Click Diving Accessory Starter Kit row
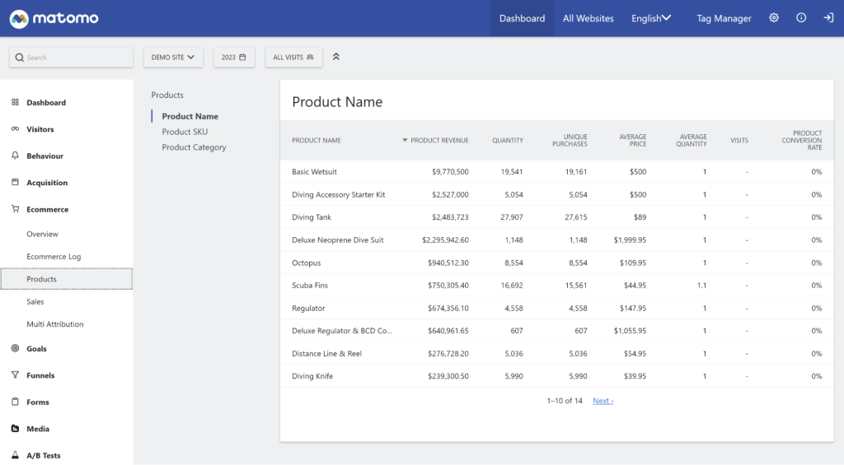The image size is (844, 465). [556, 194]
